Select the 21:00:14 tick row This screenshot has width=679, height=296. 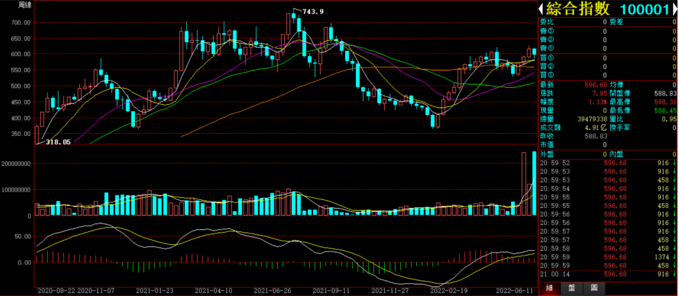608,275
